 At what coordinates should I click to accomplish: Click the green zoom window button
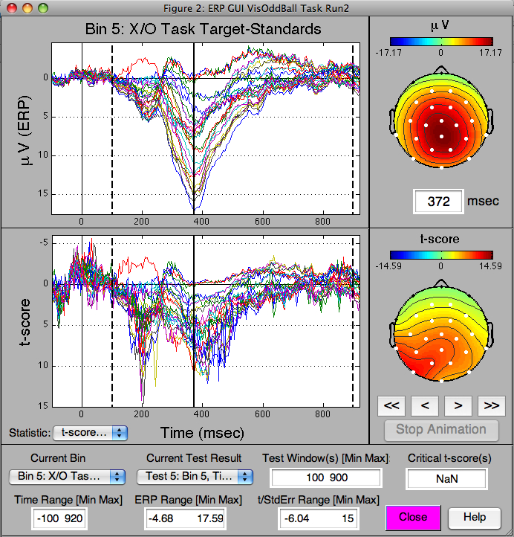(42, 7)
